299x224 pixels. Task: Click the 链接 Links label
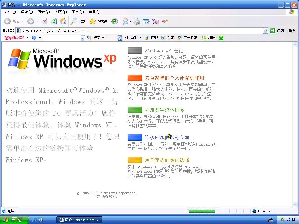tap(292, 30)
